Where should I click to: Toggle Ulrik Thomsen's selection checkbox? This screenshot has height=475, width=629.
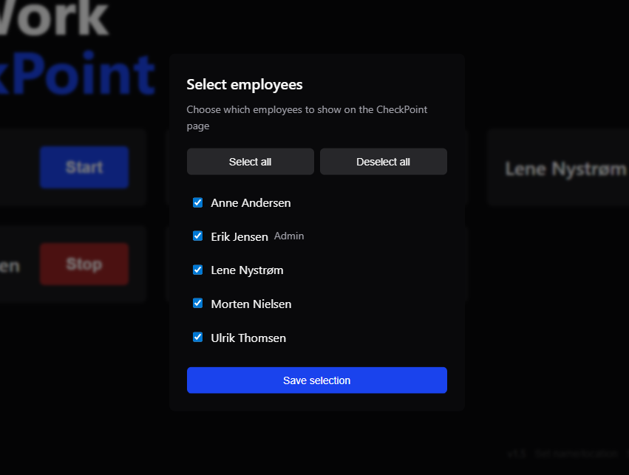tap(197, 337)
